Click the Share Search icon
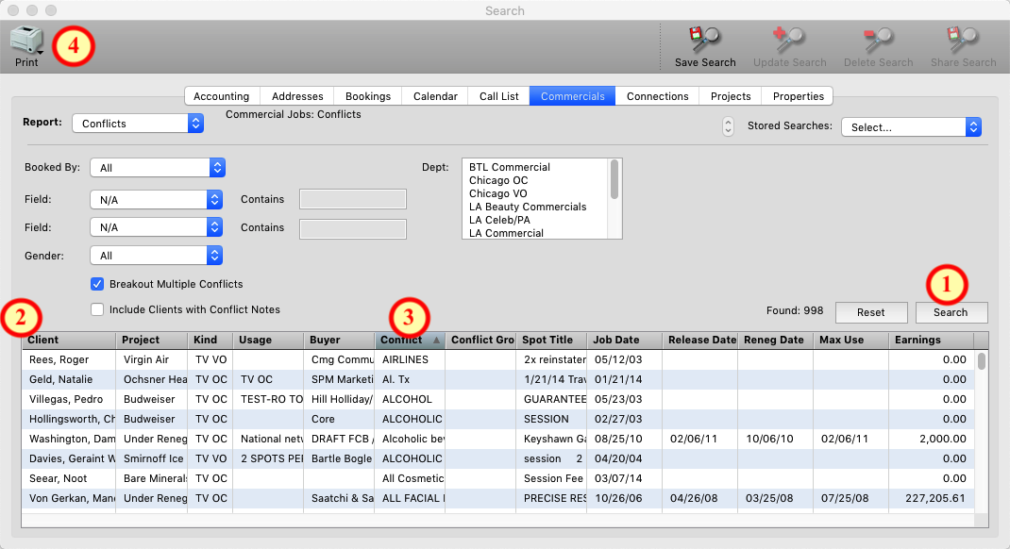 tap(963, 40)
